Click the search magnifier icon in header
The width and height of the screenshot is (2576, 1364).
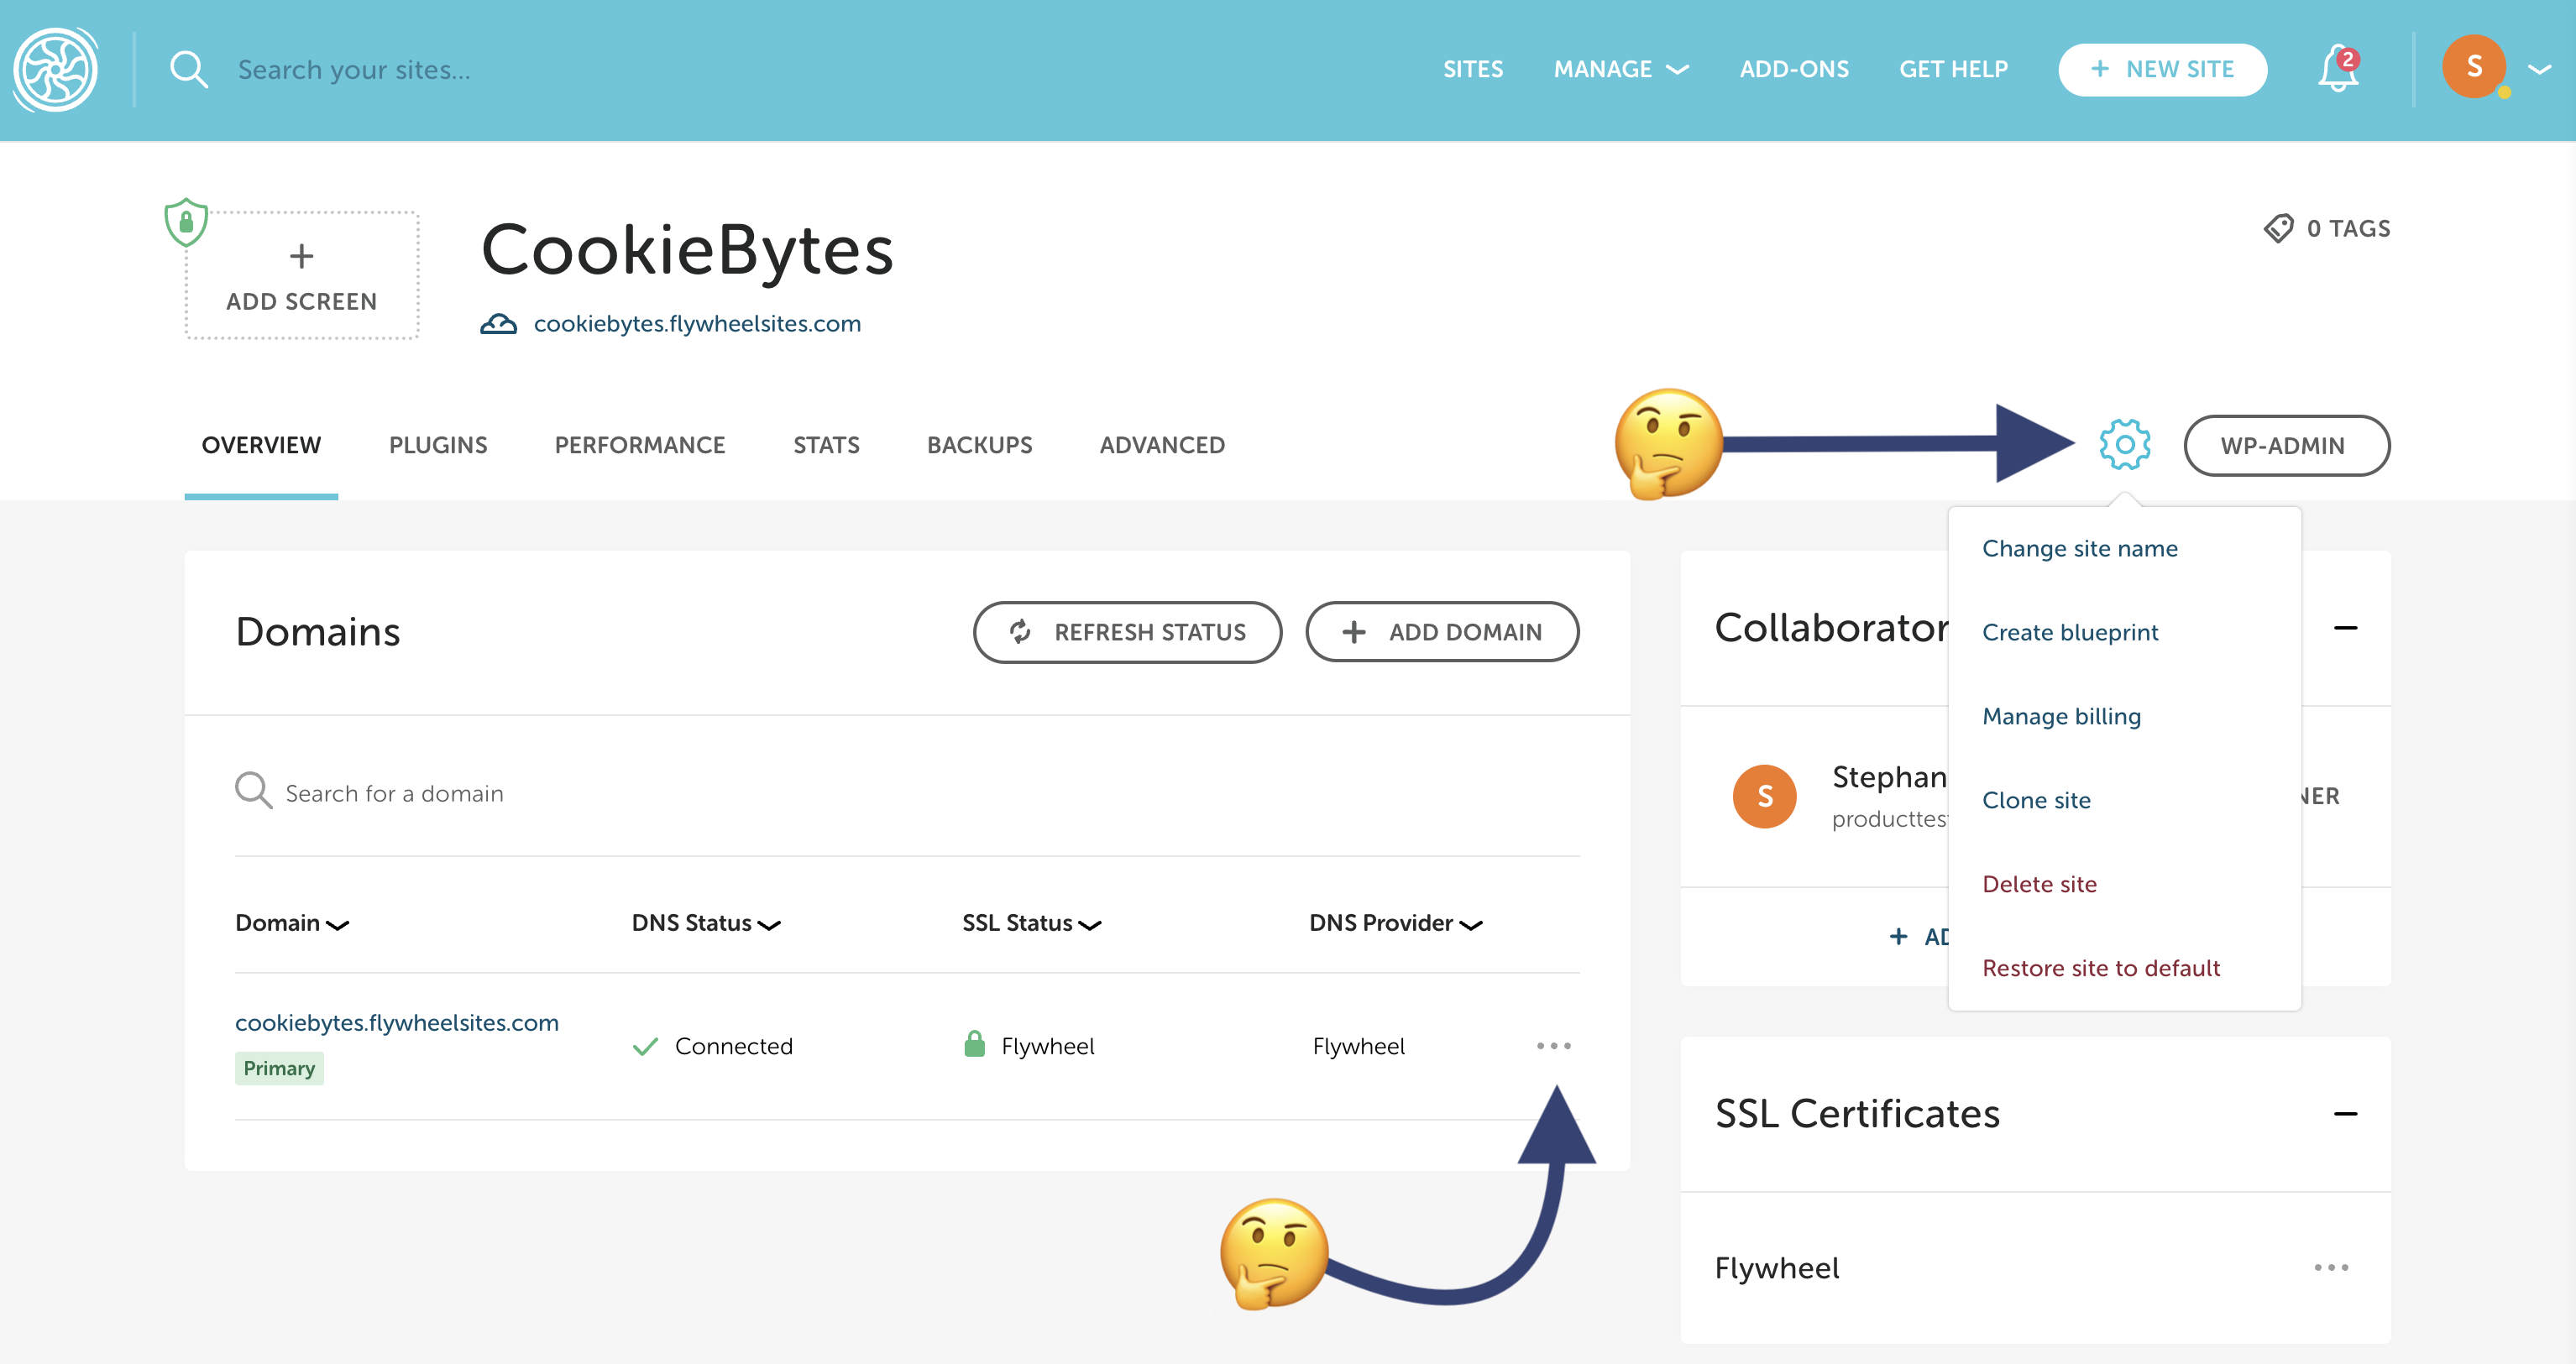[188, 70]
